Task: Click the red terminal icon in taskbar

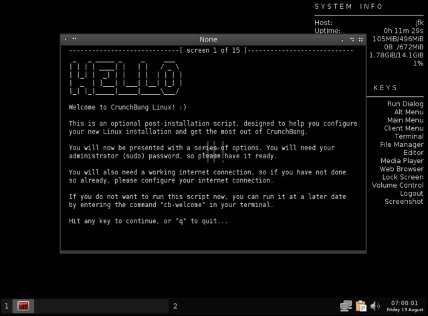Action: tap(23, 306)
